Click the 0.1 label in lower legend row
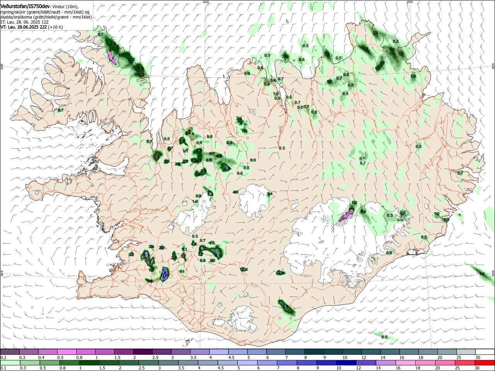Viewport: 495px width, 371px height. point(3,368)
